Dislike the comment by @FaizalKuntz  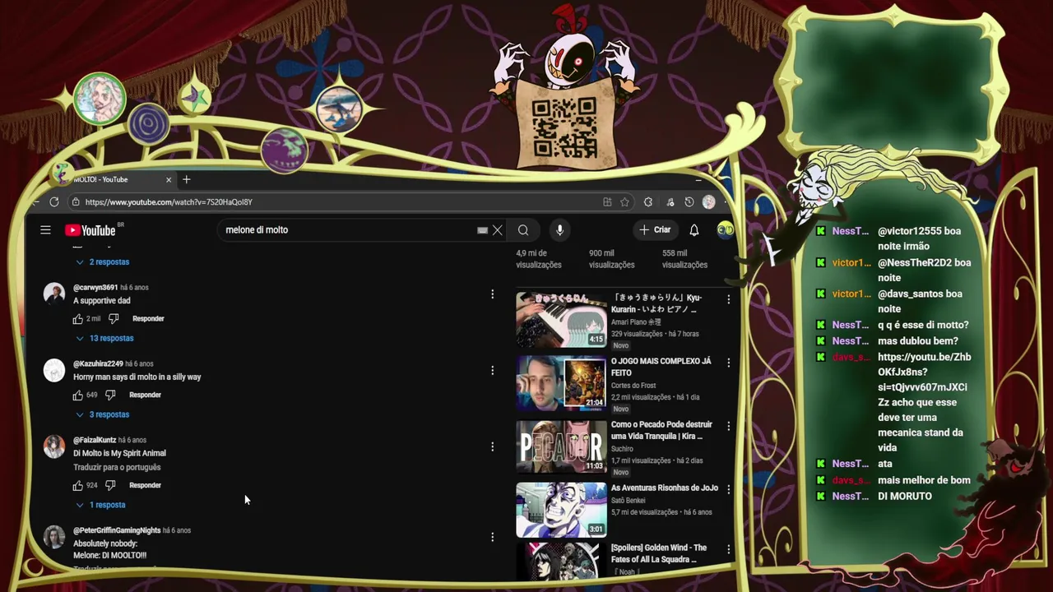(x=110, y=485)
